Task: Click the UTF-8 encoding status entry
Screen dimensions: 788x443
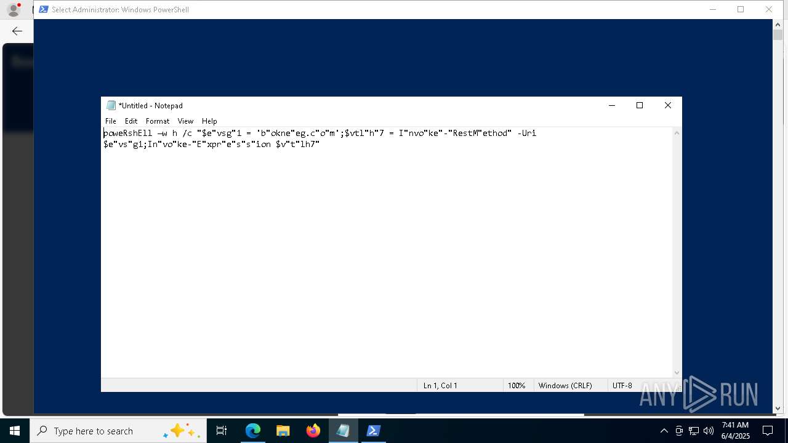Action: coord(622,386)
